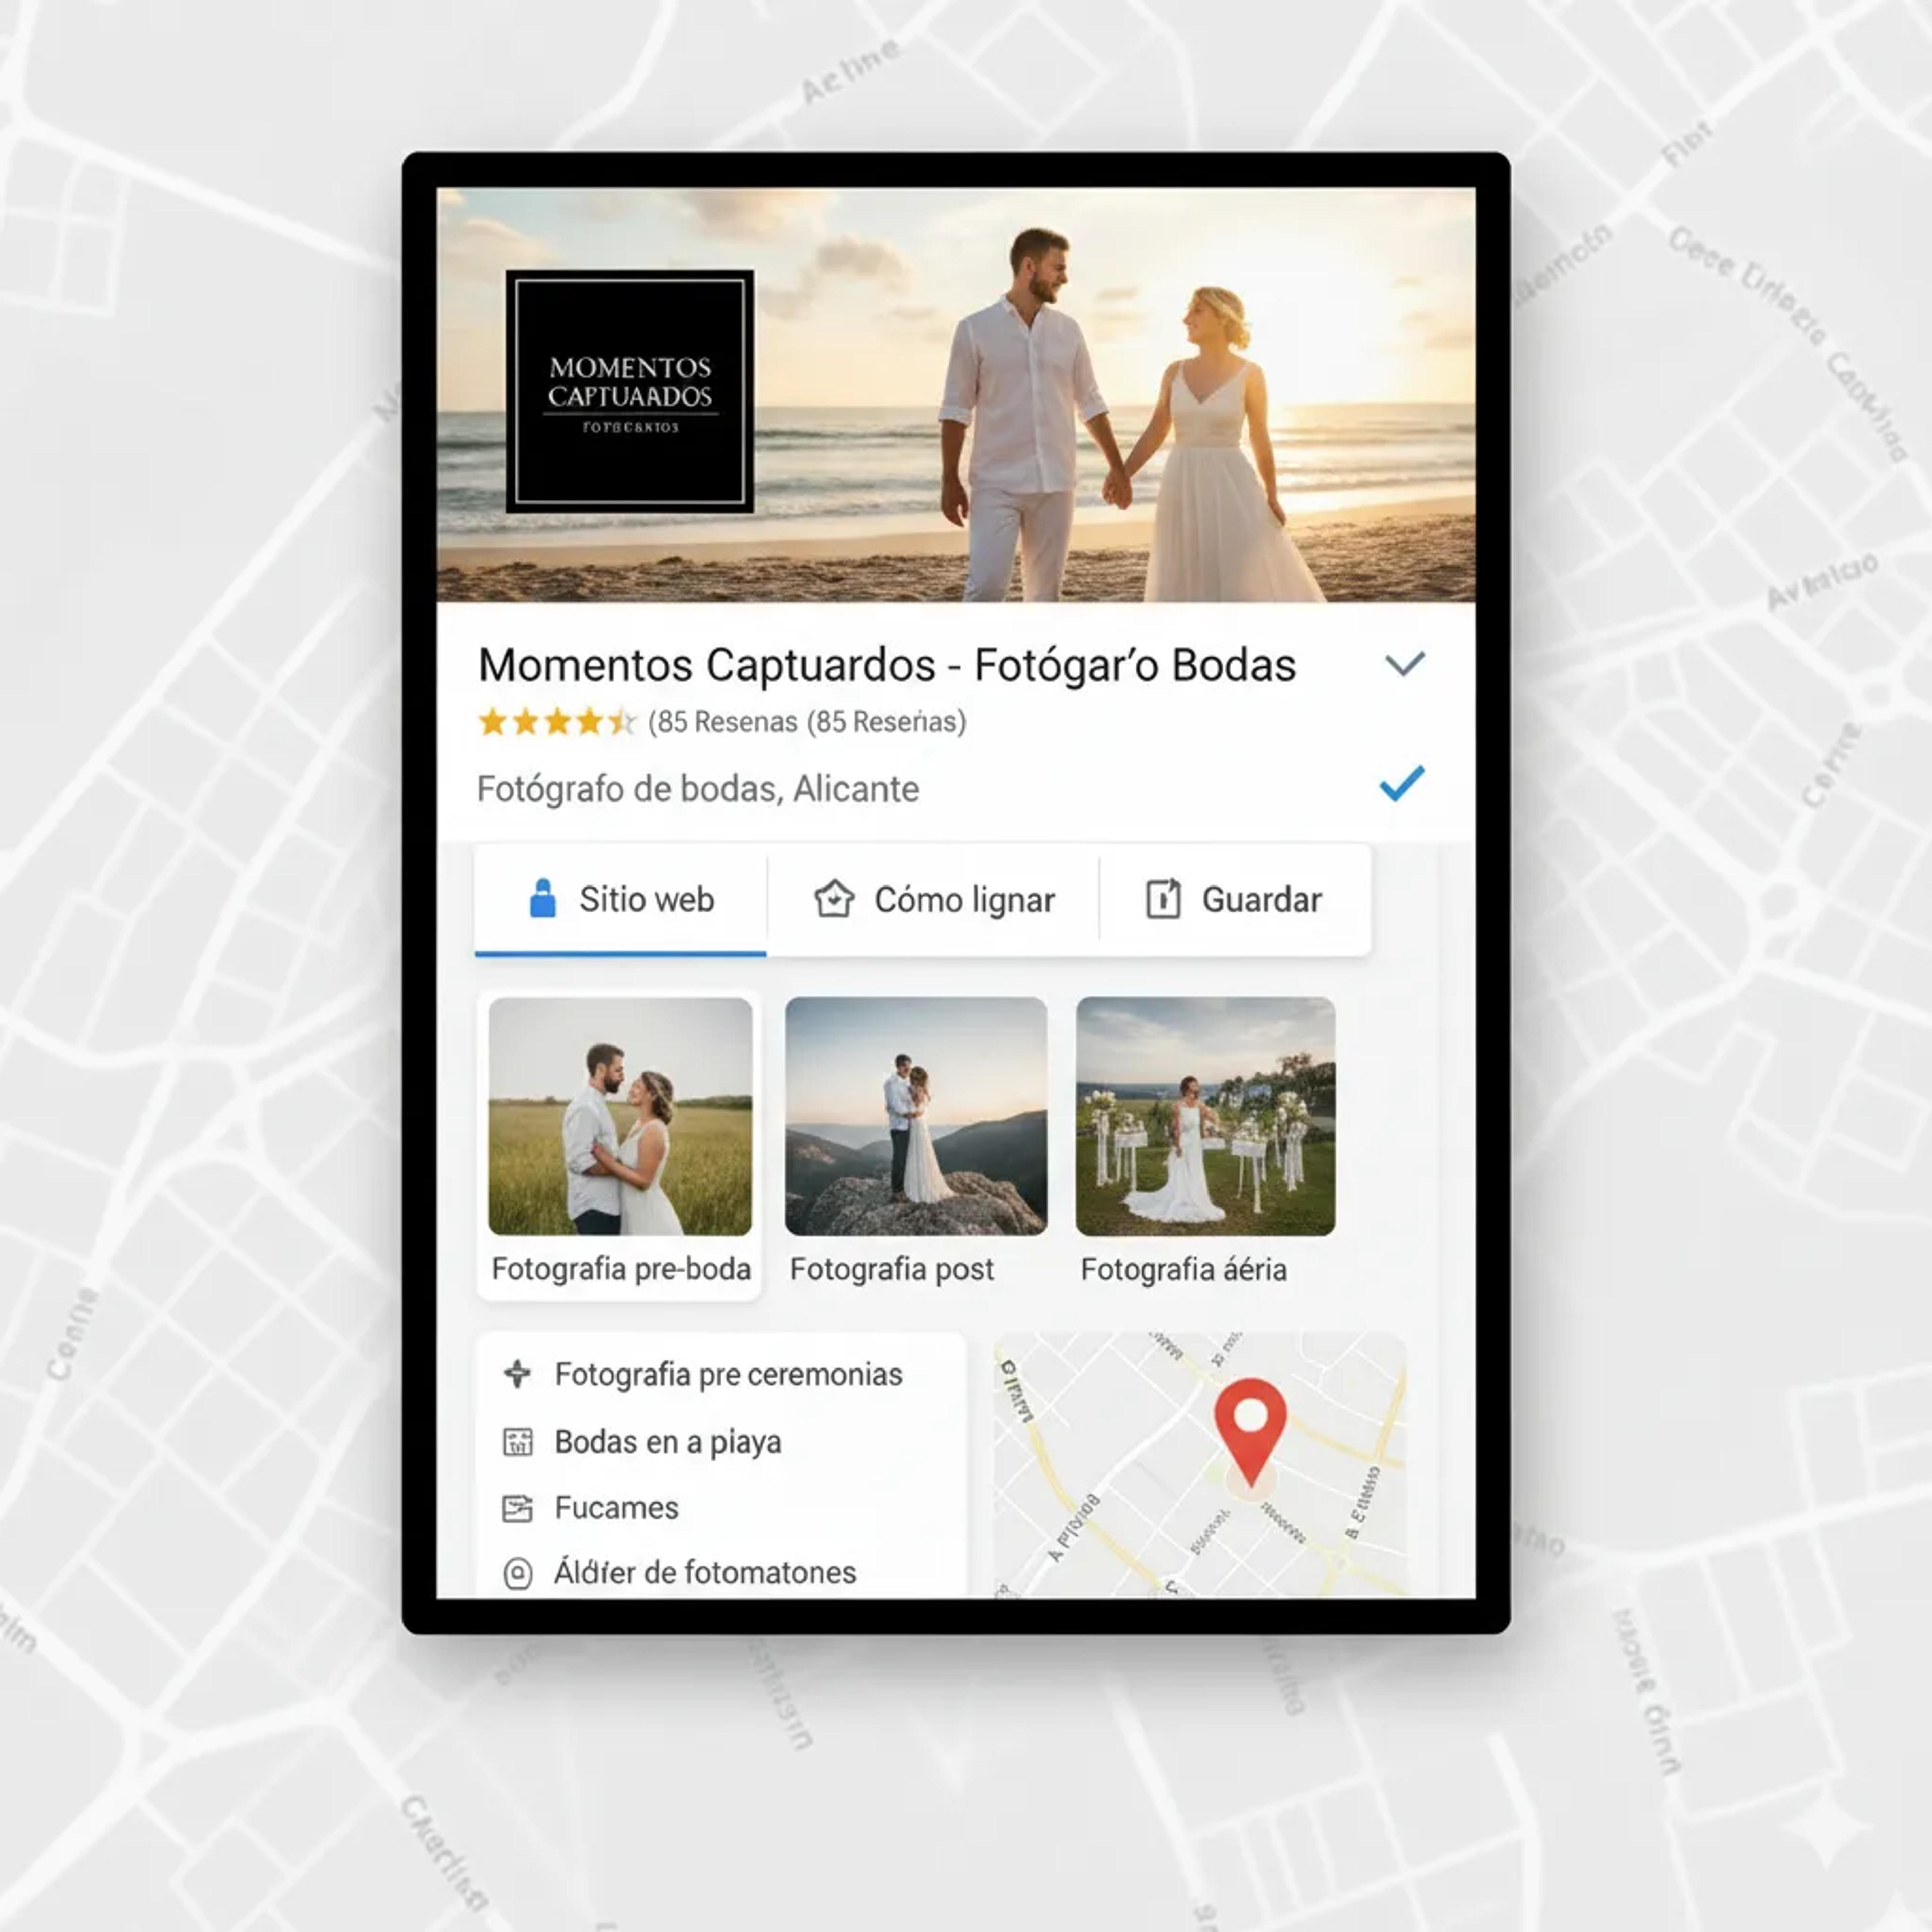Click the sparkle icon next to Fotografia pre ceremonias
Image resolution: width=1932 pixels, height=1932 pixels.
[517, 1373]
